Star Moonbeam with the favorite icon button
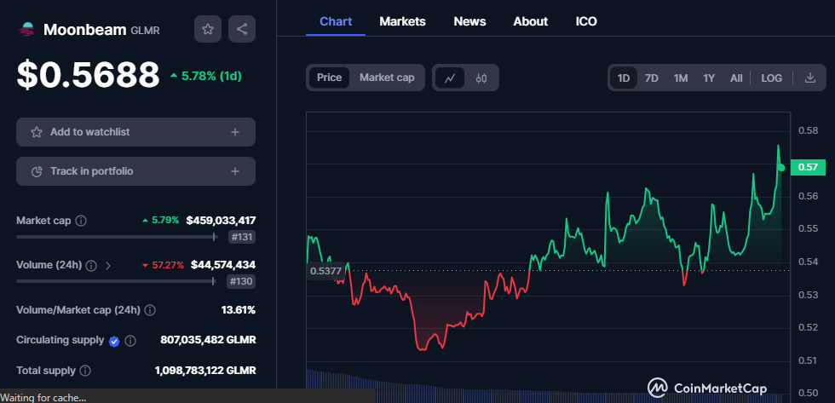This screenshot has height=403, width=835. pos(208,29)
